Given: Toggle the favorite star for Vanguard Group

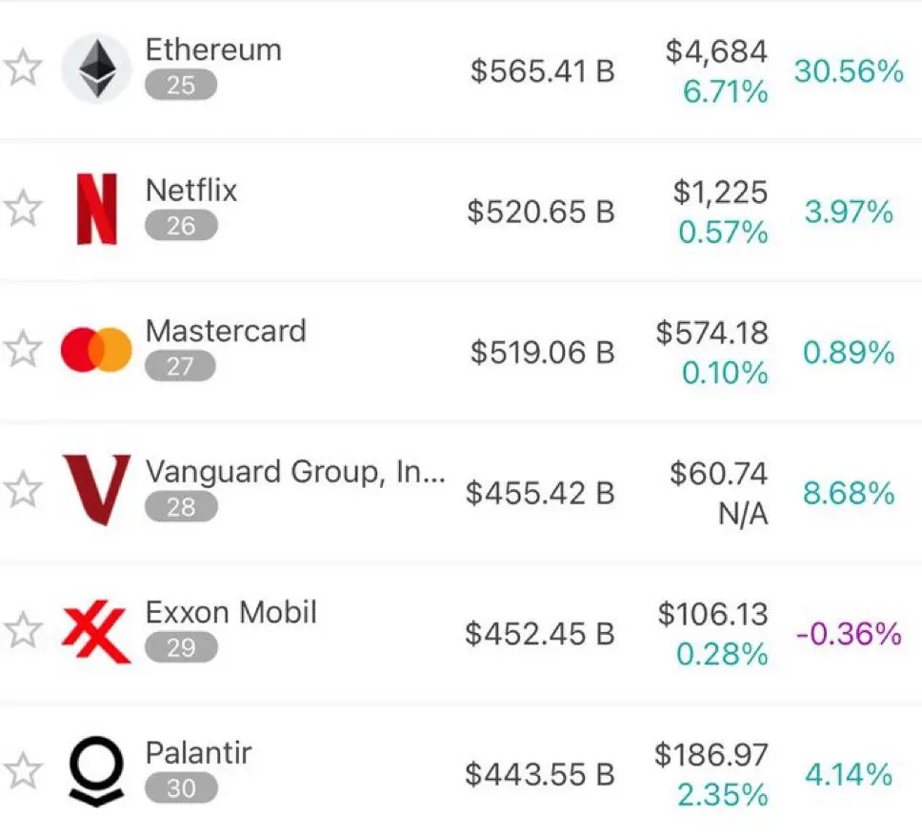Looking at the screenshot, I should (23, 489).
